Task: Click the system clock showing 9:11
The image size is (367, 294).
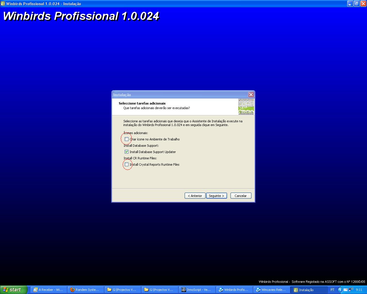Action: [359, 290]
